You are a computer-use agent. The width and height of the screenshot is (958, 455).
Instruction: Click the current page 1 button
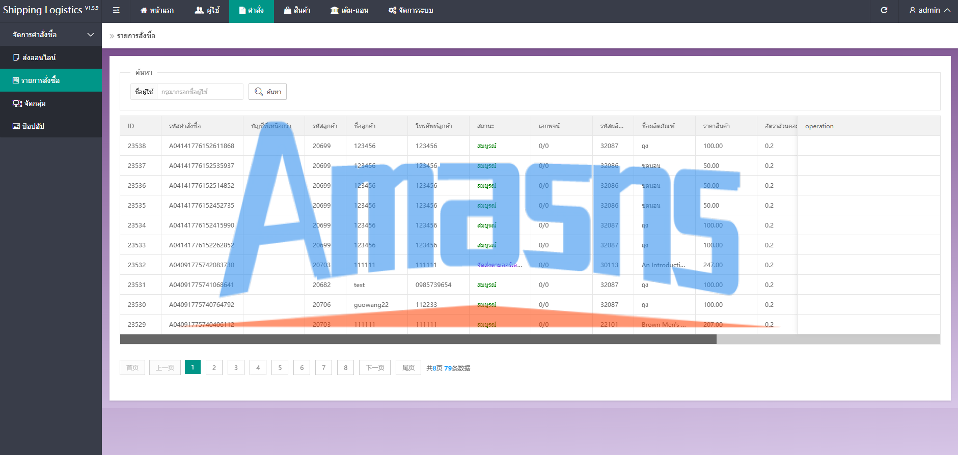click(x=193, y=367)
